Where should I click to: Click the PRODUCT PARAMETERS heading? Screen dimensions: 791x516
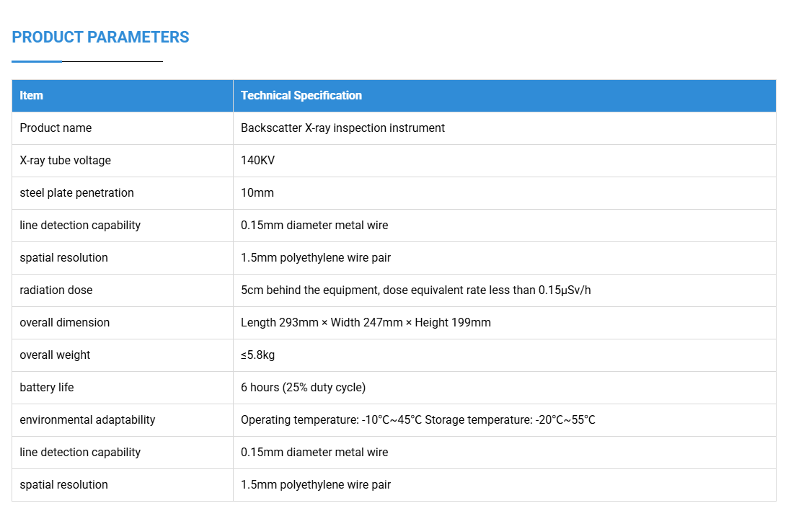[100, 37]
